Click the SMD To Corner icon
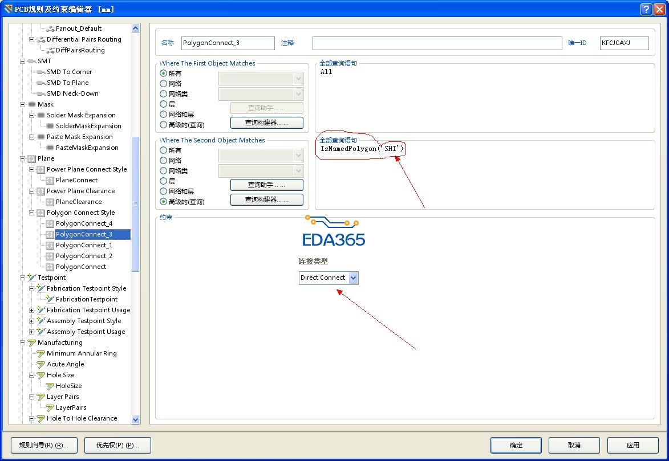The image size is (669, 461). (x=41, y=72)
